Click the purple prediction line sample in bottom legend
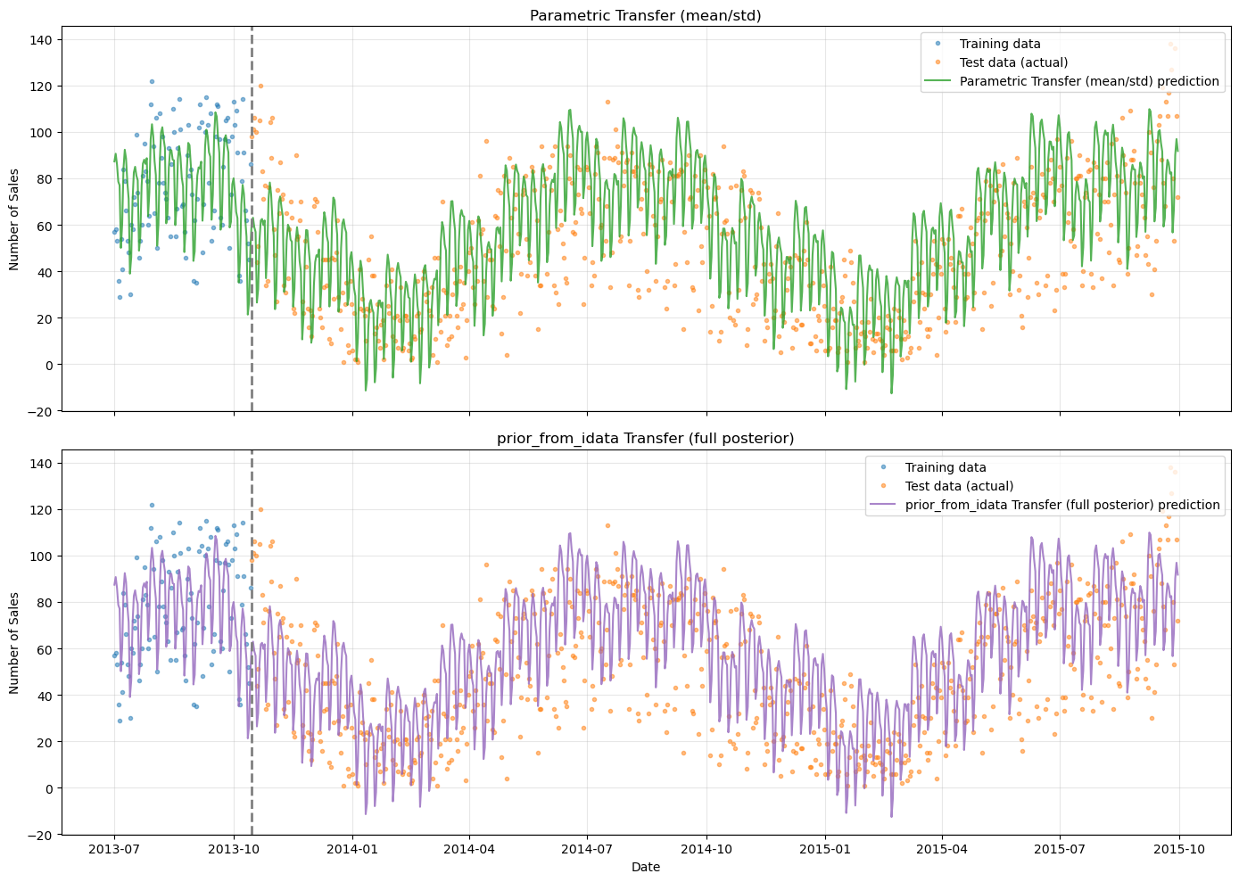The width and height of the screenshot is (1239, 882). [x=883, y=505]
